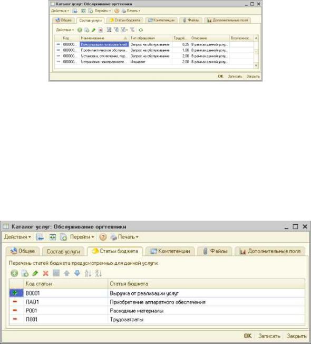Sort budget items ascending in lower window
Image resolution: width=311 pixels, height=344 pixels.
click(88, 273)
